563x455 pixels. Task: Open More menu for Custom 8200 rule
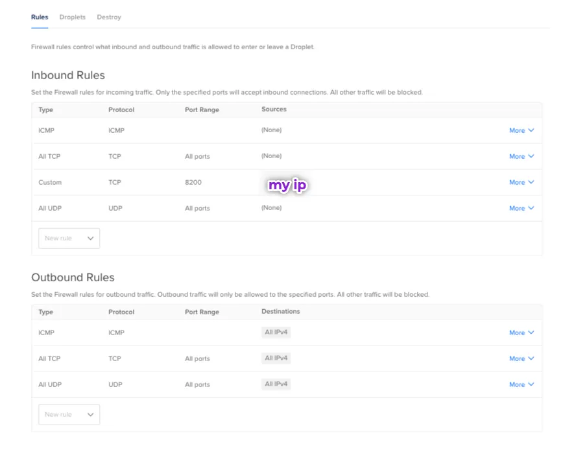[521, 182]
